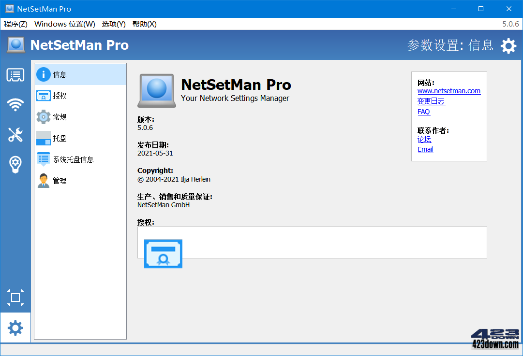Open the network tools wrench icon
The image size is (523, 356).
coord(15,135)
